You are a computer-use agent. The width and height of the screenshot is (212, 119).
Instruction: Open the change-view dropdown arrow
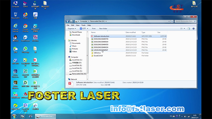184,29
